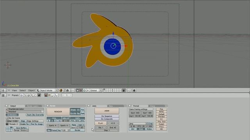
Task: Open the Jpeg file format dropdown
Action: pos(138,123)
